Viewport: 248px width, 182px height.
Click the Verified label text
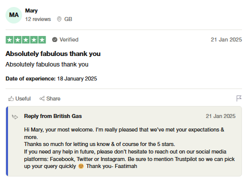[69, 39]
